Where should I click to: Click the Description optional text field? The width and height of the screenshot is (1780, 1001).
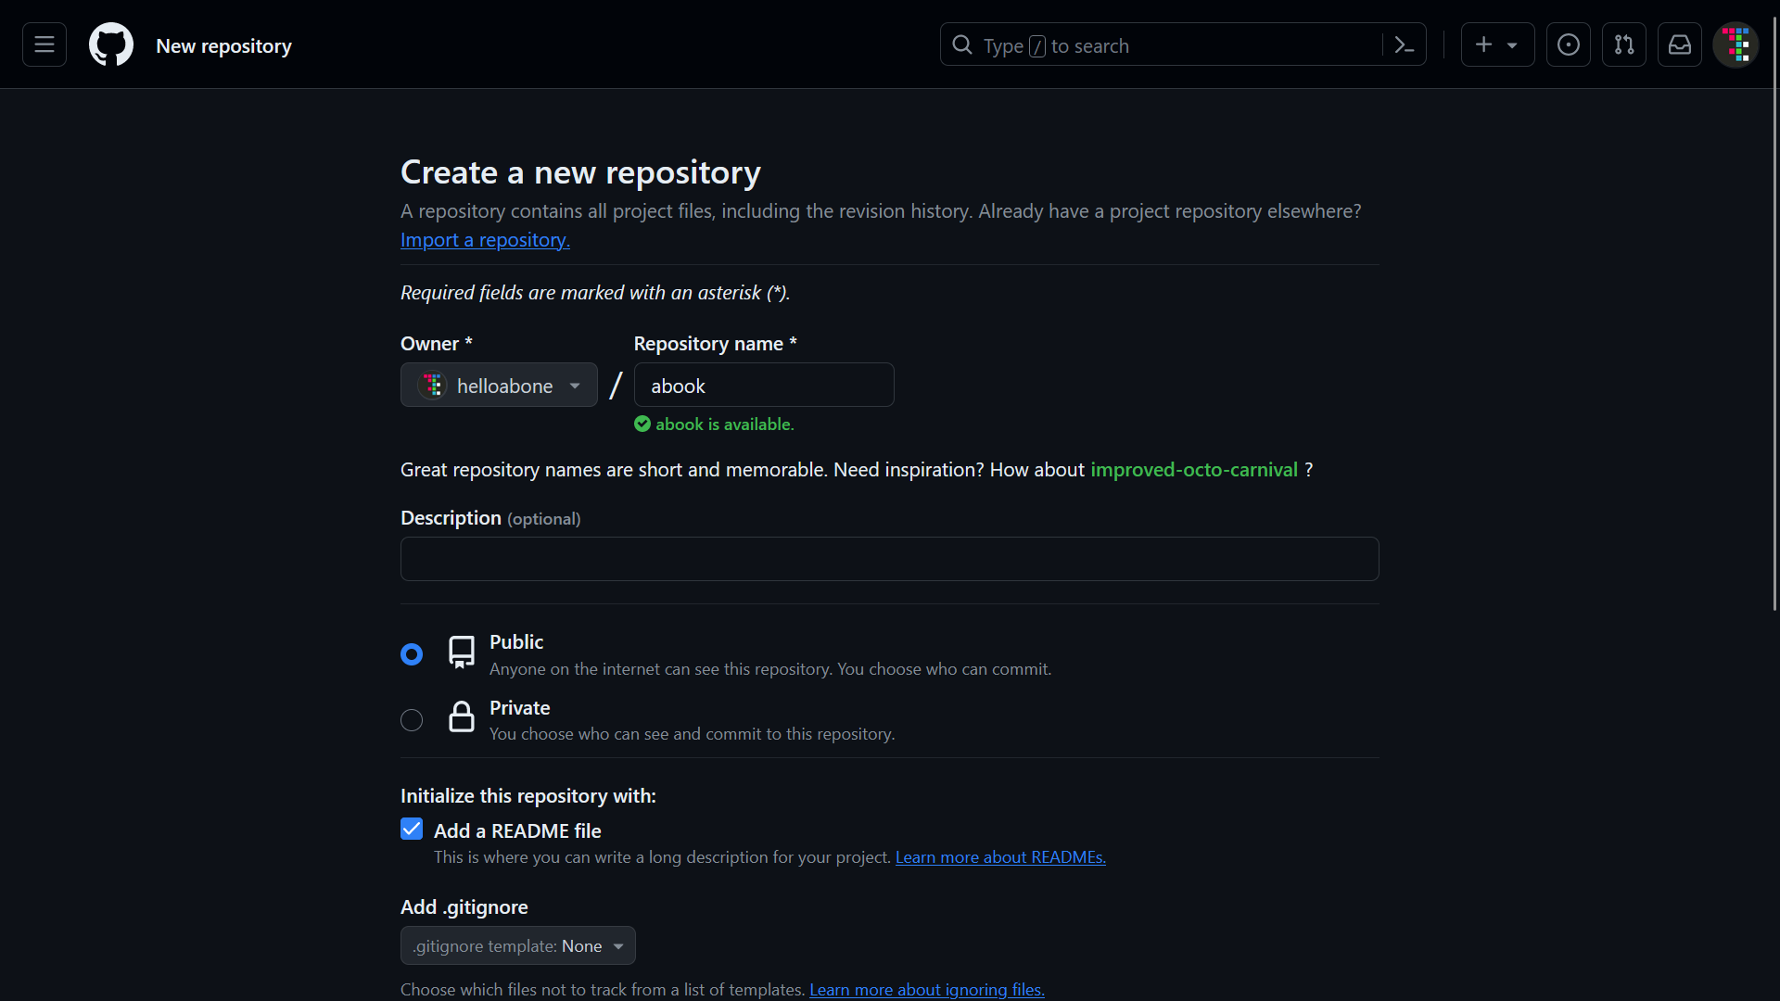coord(890,559)
